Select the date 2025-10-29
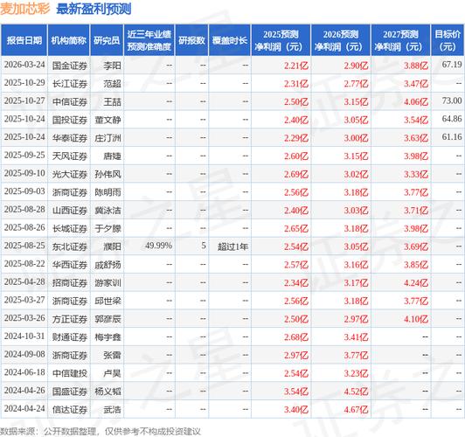This screenshot has width=465, height=437. coord(24,83)
